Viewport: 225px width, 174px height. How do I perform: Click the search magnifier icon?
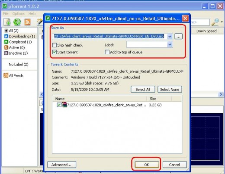(x=215, y=22)
